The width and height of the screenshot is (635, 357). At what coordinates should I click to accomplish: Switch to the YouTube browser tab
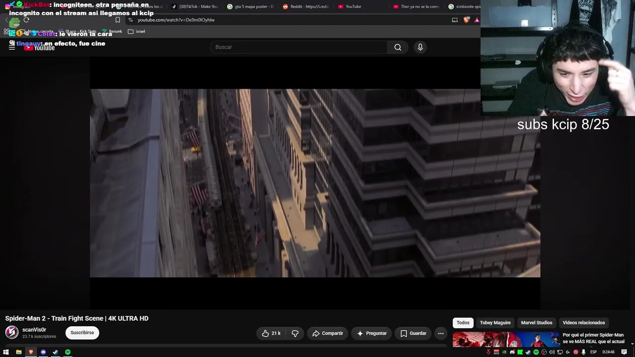[x=361, y=6]
